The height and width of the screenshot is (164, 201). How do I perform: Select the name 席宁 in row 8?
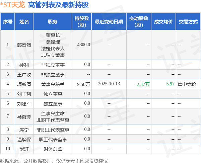tap(24, 130)
